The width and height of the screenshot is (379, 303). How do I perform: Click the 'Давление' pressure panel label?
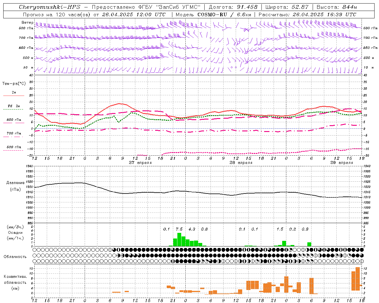pyautogui.click(x=15, y=183)
